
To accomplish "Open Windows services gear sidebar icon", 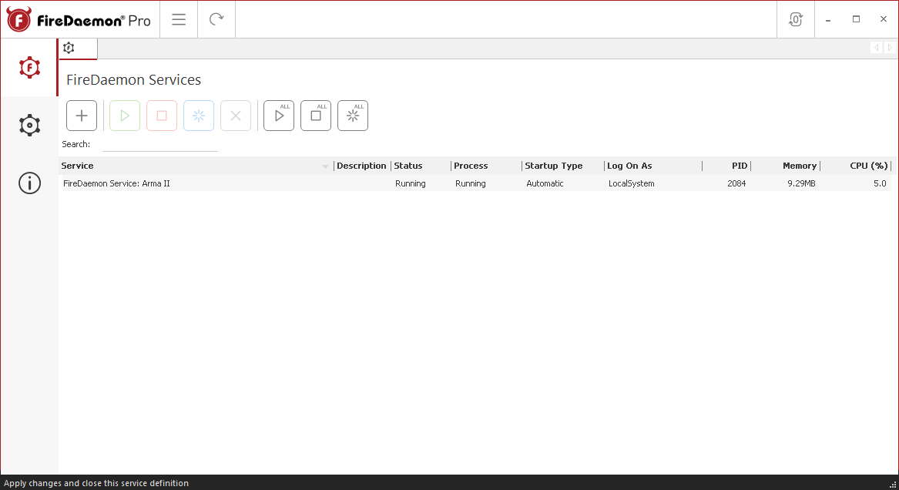I will point(29,125).
